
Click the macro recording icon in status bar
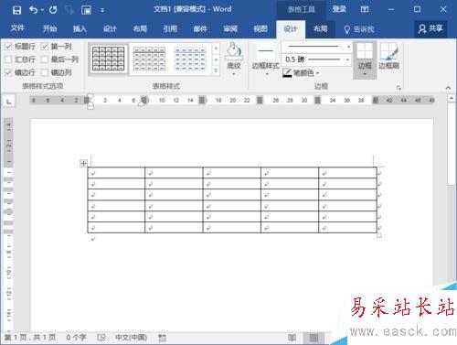(162, 338)
